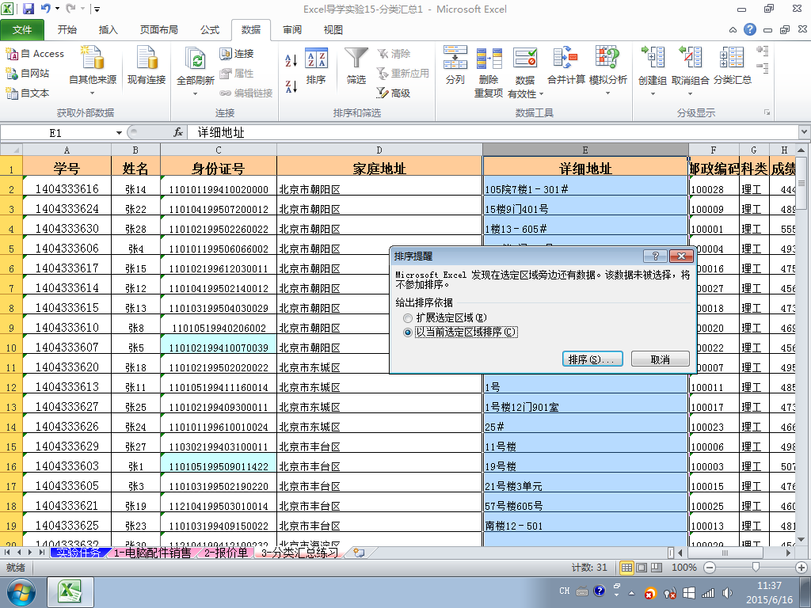Click the Excel taskbar icon
Viewport: 811px width, 608px height.
click(70, 591)
